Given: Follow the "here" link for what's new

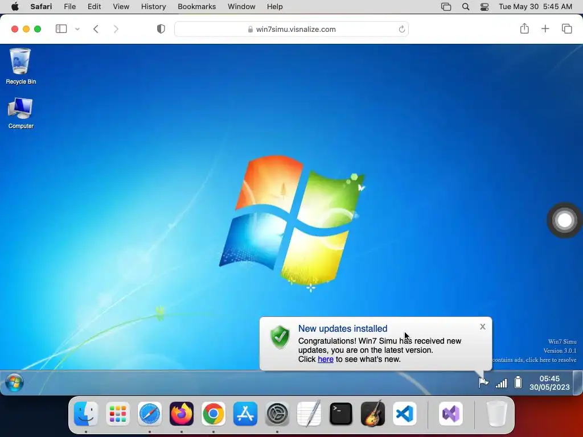Looking at the screenshot, I should (325, 360).
